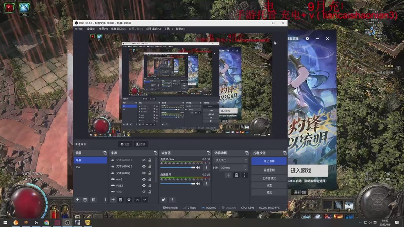The height and width of the screenshot is (227, 404).
Task: Click the blue stop streaming button
Action: pyautogui.click(x=269, y=161)
